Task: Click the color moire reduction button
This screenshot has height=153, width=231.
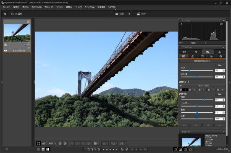Action: (204, 86)
